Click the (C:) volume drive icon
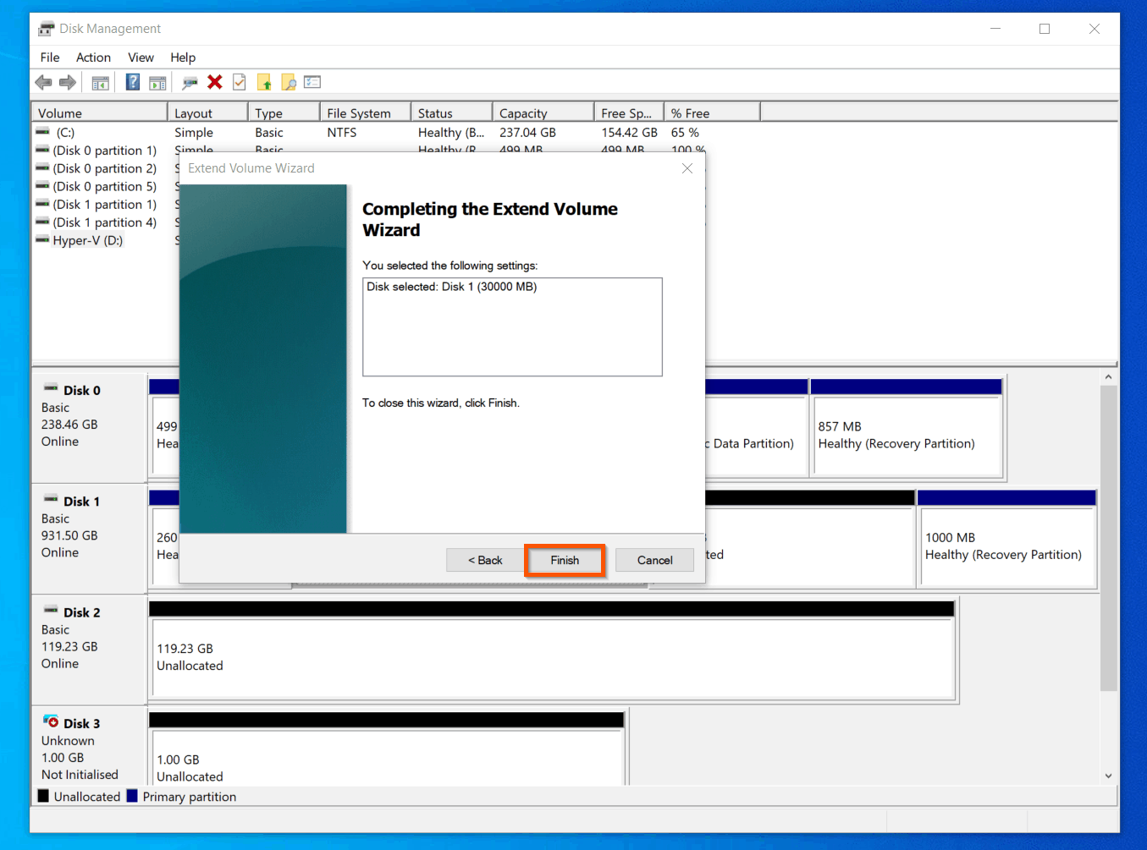This screenshot has width=1147, height=850. click(41, 132)
